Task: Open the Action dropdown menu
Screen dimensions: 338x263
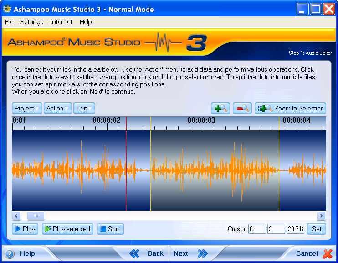Action: 58,108
